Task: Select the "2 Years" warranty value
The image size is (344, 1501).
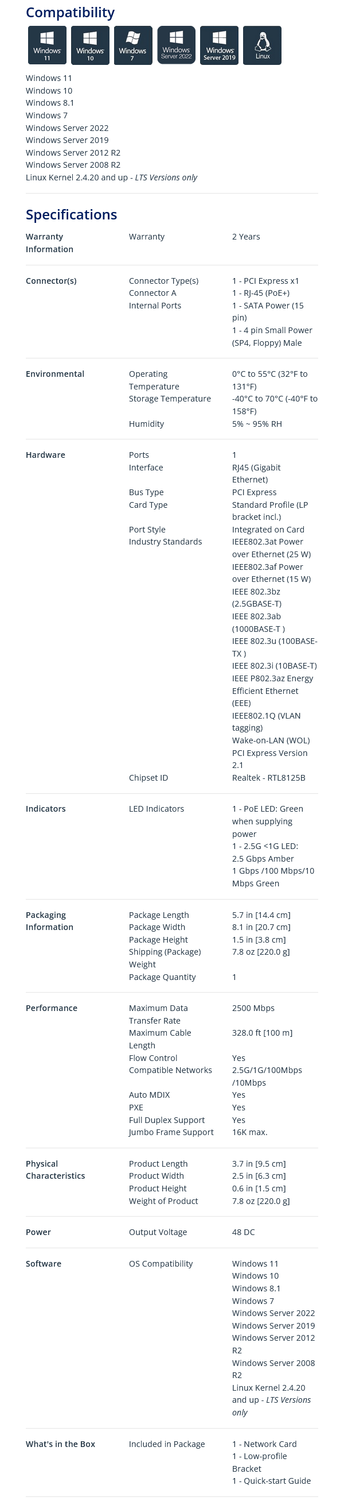Action: 246,237
